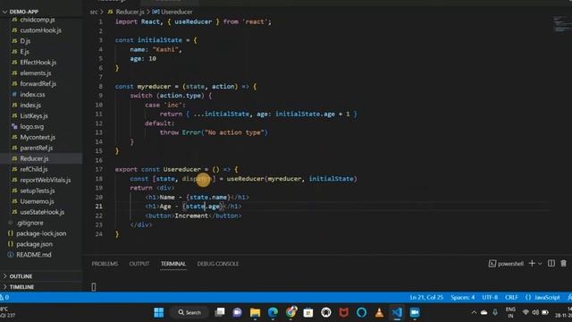The width and height of the screenshot is (572, 322).
Task: Open VLC media player from the taskbar
Action: (379, 312)
